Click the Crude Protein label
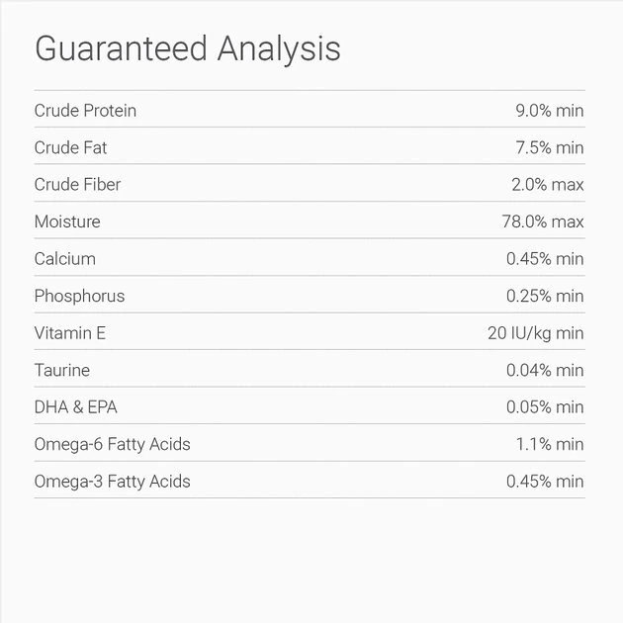 (x=85, y=111)
